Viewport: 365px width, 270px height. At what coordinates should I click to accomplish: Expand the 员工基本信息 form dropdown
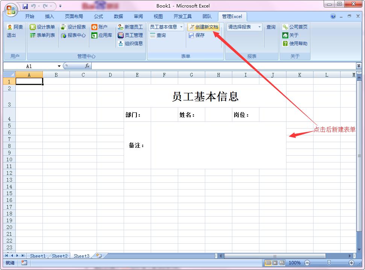point(181,27)
